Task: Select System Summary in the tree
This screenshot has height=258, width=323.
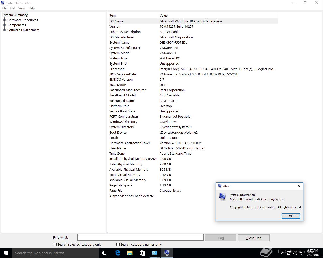Action: point(15,15)
